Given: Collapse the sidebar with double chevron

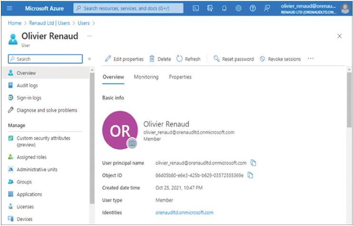Looking at the screenshot, I should pyautogui.click(x=89, y=59).
